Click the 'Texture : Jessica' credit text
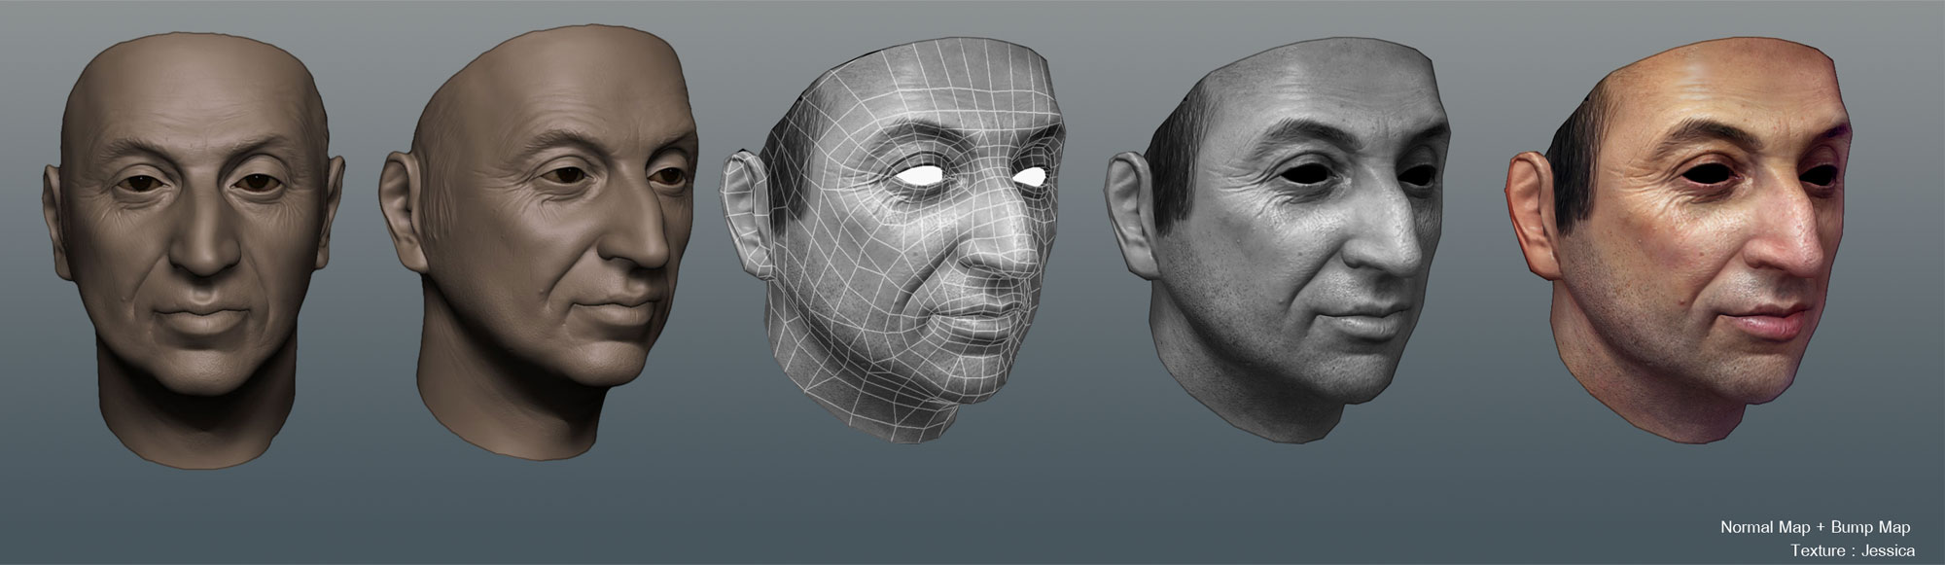 pyautogui.click(x=1852, y=550)
